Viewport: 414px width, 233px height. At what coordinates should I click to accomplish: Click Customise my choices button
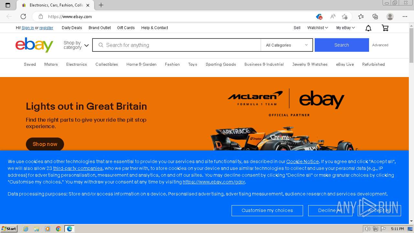(x=267, y=210)
